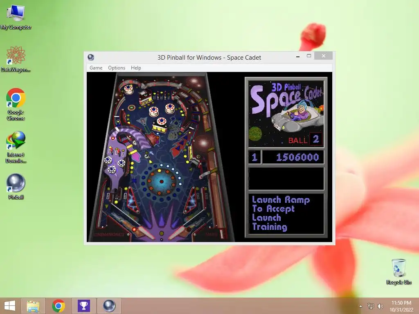The image size is (419, 314).
Task: Click the 3D Pinball title bar text
Action: tap(209, 57)
